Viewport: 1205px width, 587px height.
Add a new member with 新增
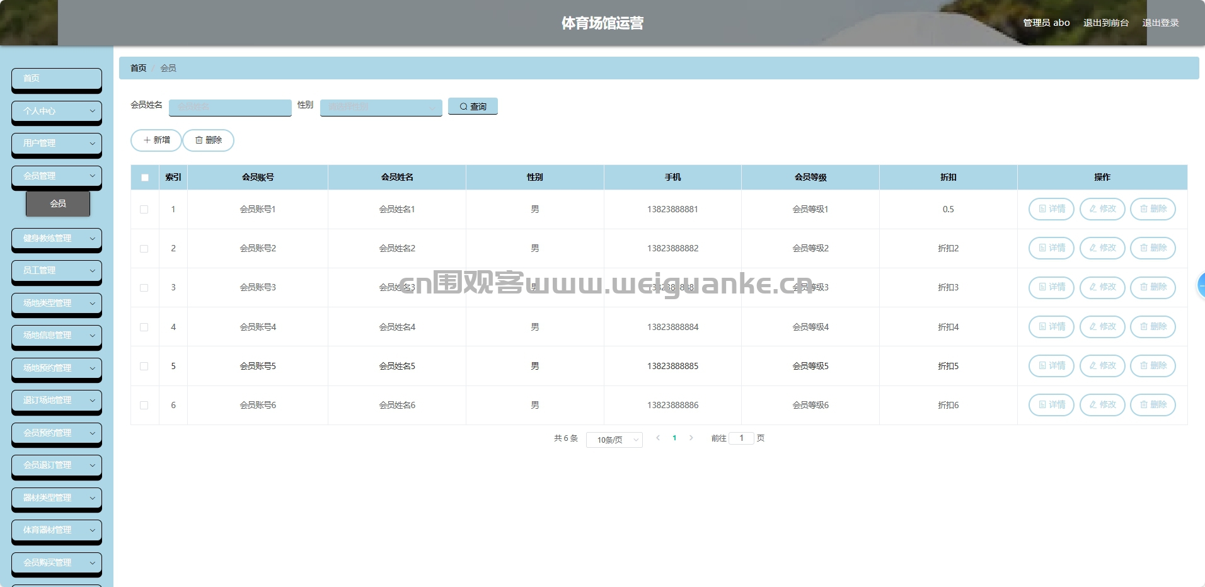point(156,140)
